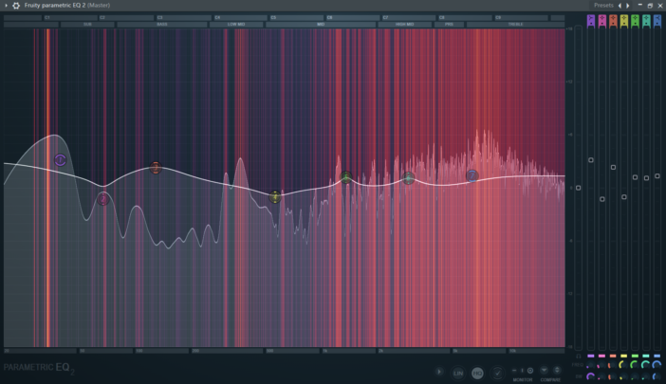The image size is (666, 384).
Task: Select the purple band 1 node on curve
Action: click(60, 160)
